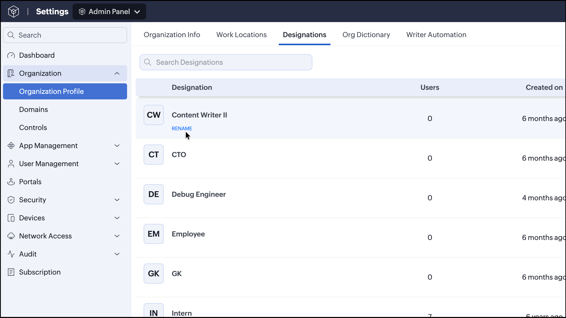Click the GK avatar badge
Screen dimensions: 566x318
[154, 274]
